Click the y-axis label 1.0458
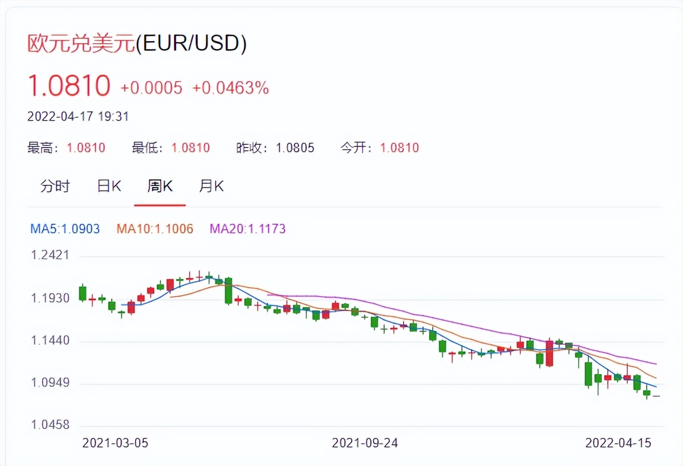This screenshot has height=466, width=683. click(51, 425)
